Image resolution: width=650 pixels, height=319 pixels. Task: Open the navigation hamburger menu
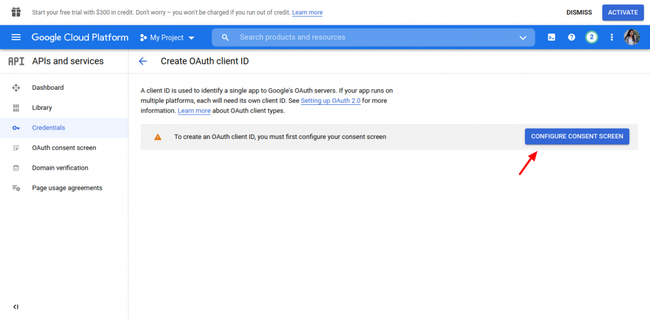16,37
